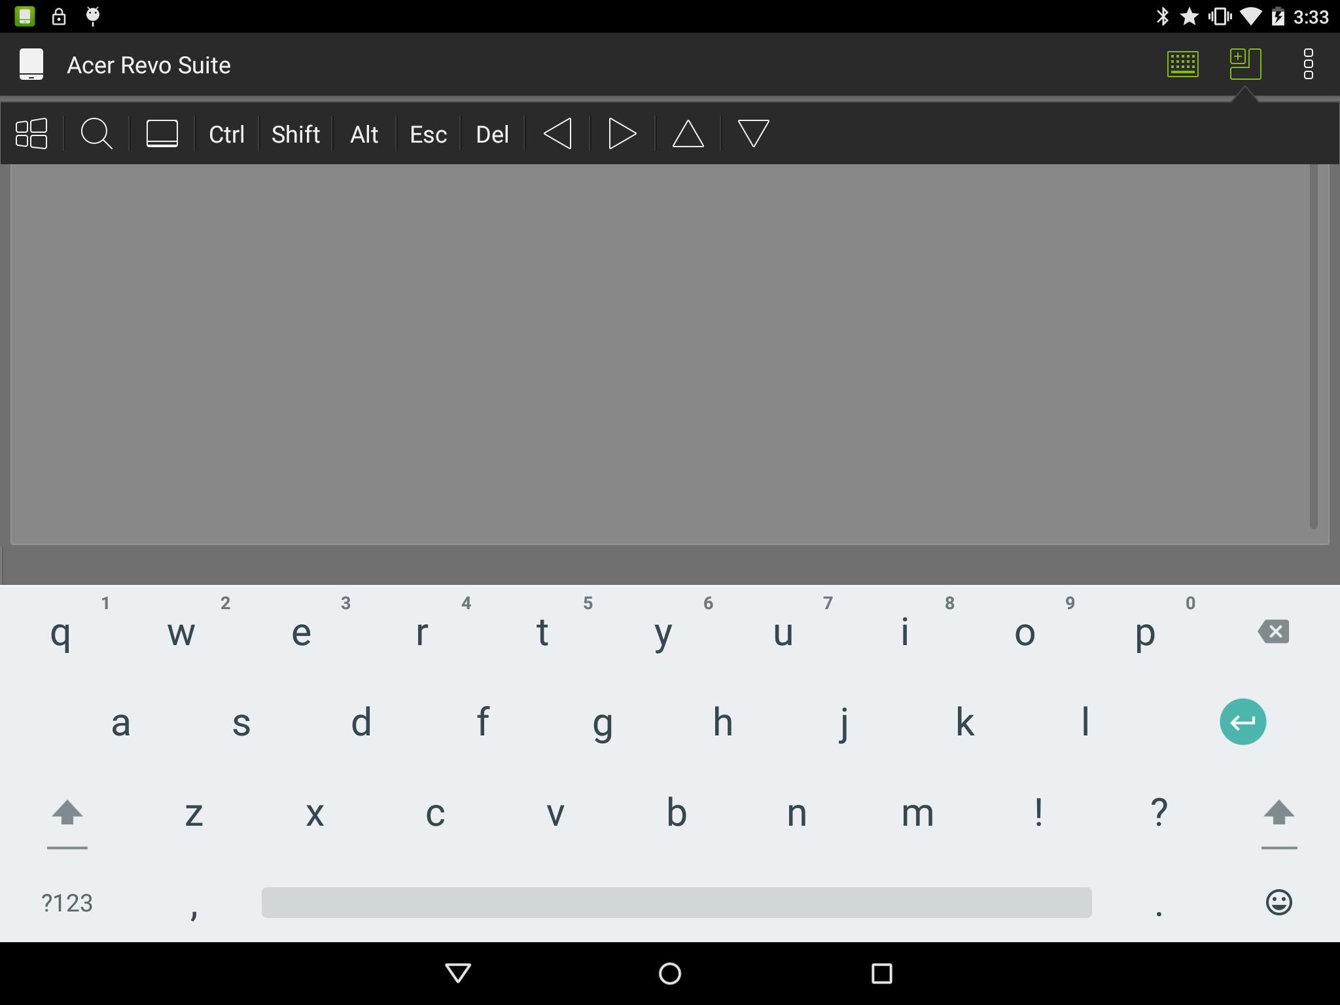Tap the teal enter key
The image size is (1340, 1005).
[x=1243, y=722]
